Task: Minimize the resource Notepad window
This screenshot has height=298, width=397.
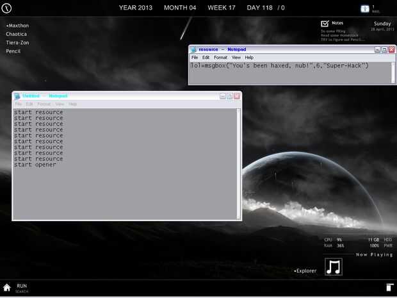Action: click(377, 49)
